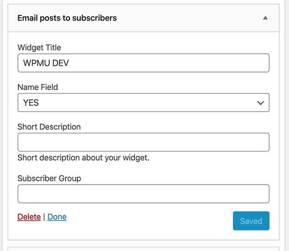Open the Name Field dropdown

tap(143, 102)
